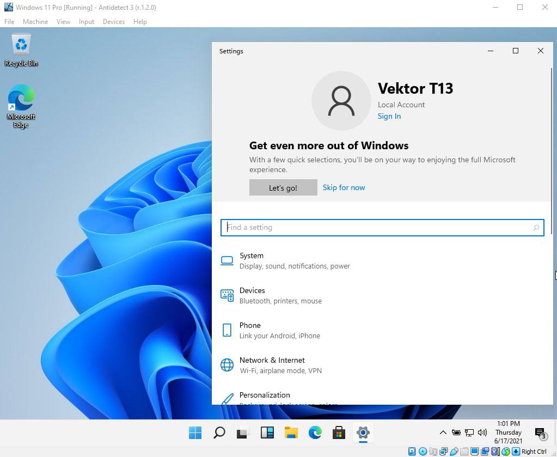Click the Settings gear on the taskbar
Viewport: 557px width, 457px height.
[x=363, y=433]
